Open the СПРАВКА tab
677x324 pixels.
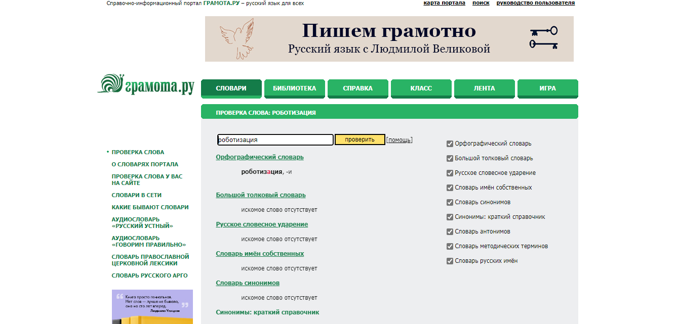(x=357, y=88)
